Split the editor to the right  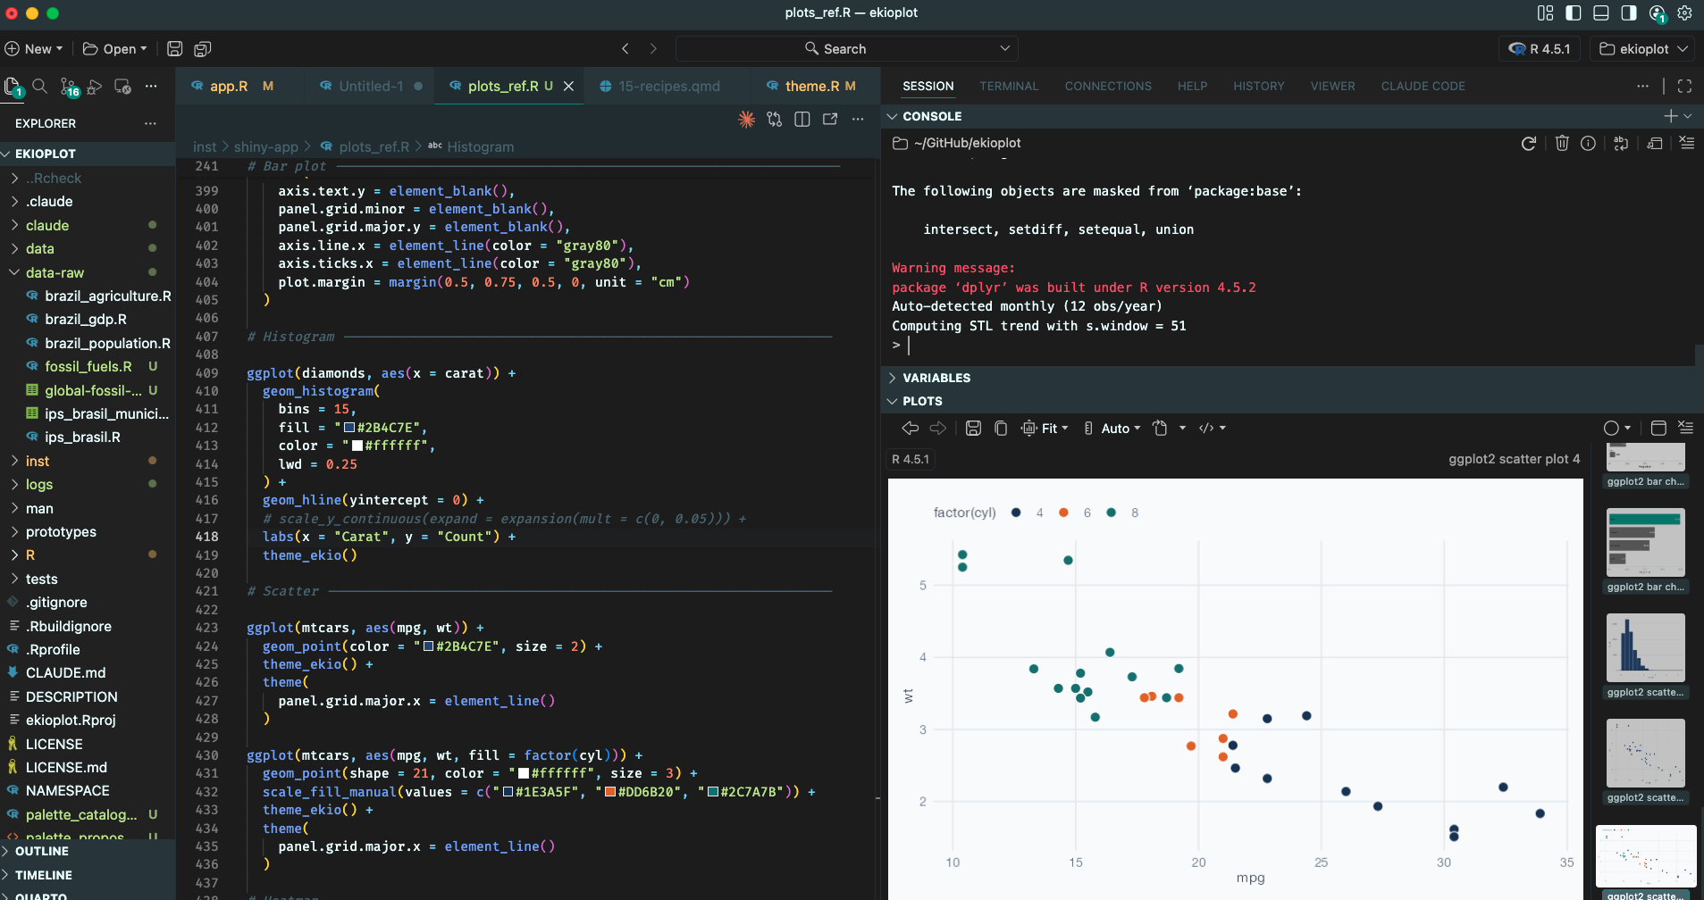[x=802, y=120]
